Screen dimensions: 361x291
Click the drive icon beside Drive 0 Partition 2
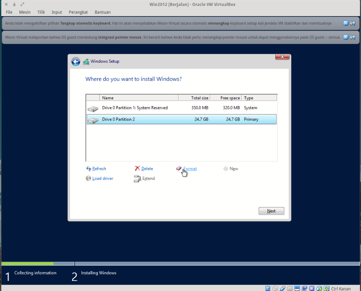93,119
